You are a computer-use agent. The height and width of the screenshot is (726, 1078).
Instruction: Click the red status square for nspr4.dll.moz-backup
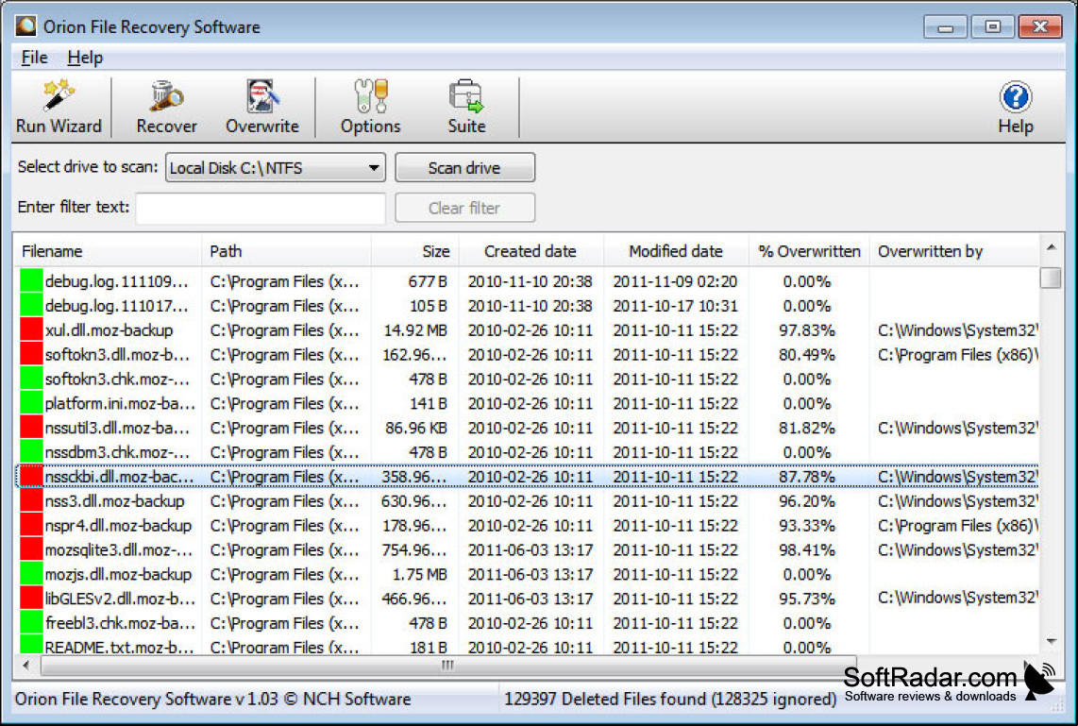31,525
